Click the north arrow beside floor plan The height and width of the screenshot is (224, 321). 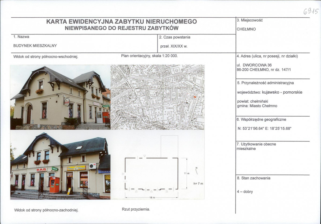(196, 171)
